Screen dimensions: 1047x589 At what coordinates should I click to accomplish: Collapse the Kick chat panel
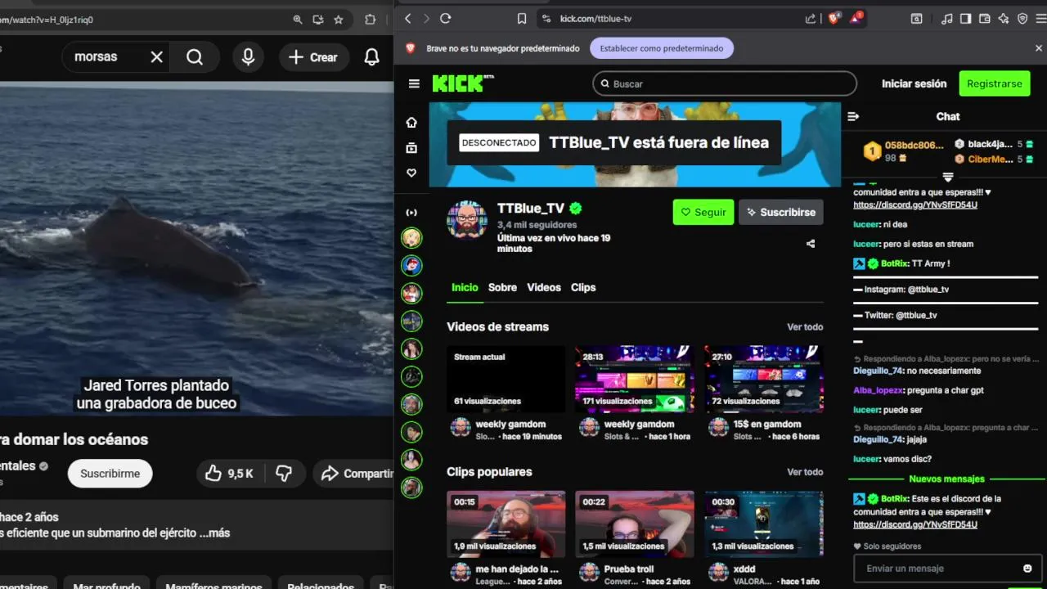click(853, 116)
